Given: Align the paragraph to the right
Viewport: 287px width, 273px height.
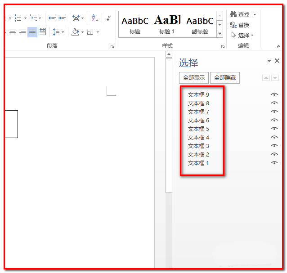Looking at the screenshot, I should coord(22,32).
